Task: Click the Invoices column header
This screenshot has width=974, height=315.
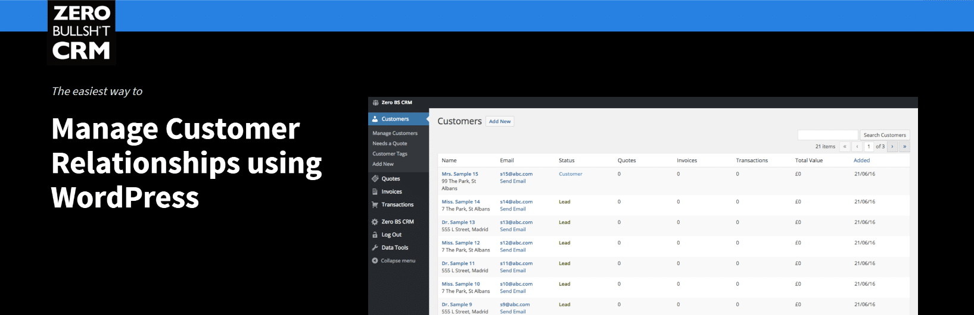Action: point(687,160)
